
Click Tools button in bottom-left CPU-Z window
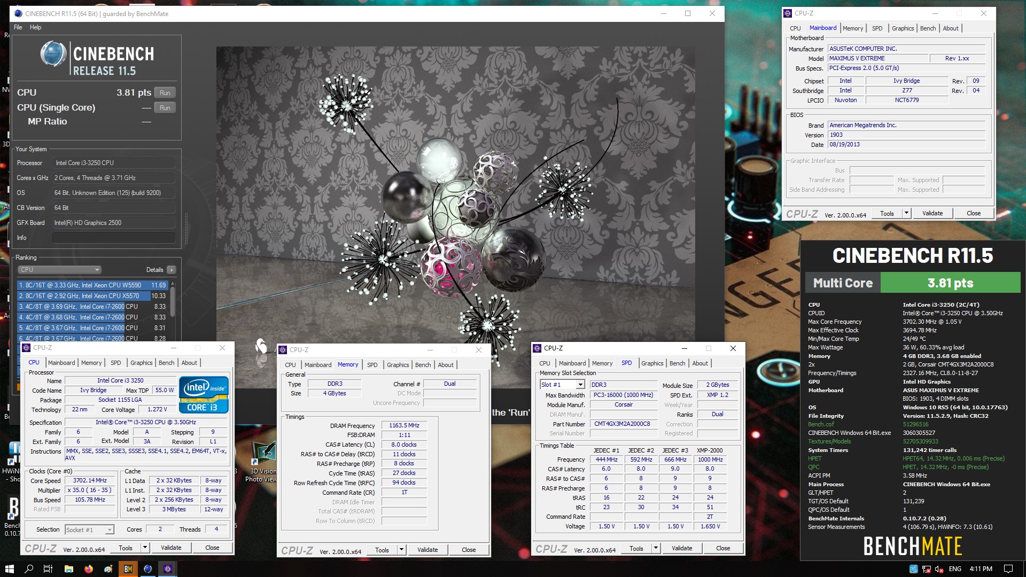(126, 548)
